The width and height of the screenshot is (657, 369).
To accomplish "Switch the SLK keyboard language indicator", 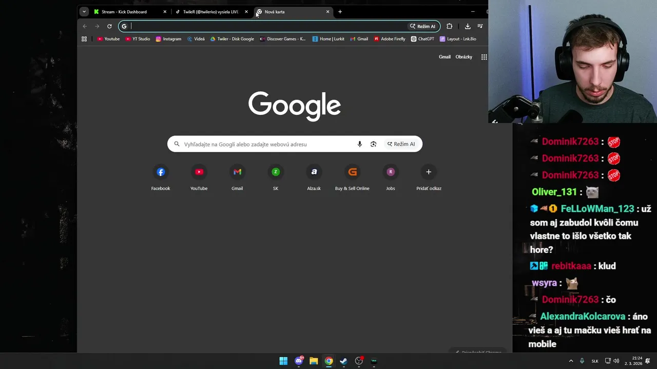I will coord(595,361).
